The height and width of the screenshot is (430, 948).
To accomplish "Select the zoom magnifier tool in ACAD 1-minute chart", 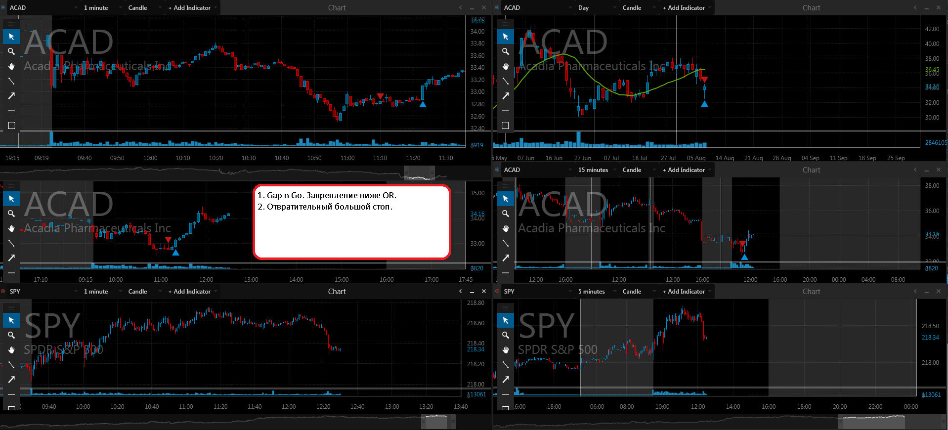I will 11,51.
